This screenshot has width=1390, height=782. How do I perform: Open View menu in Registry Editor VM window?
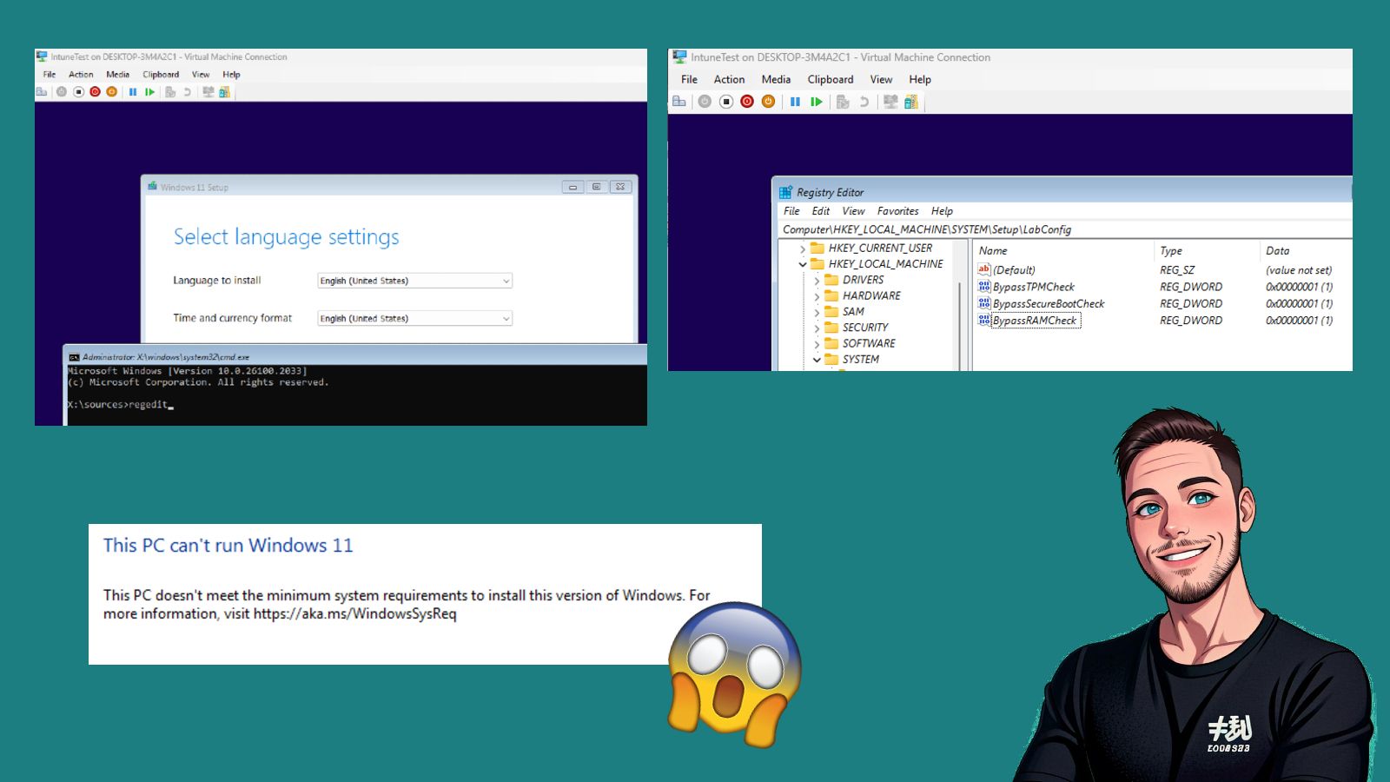[881, 79]
